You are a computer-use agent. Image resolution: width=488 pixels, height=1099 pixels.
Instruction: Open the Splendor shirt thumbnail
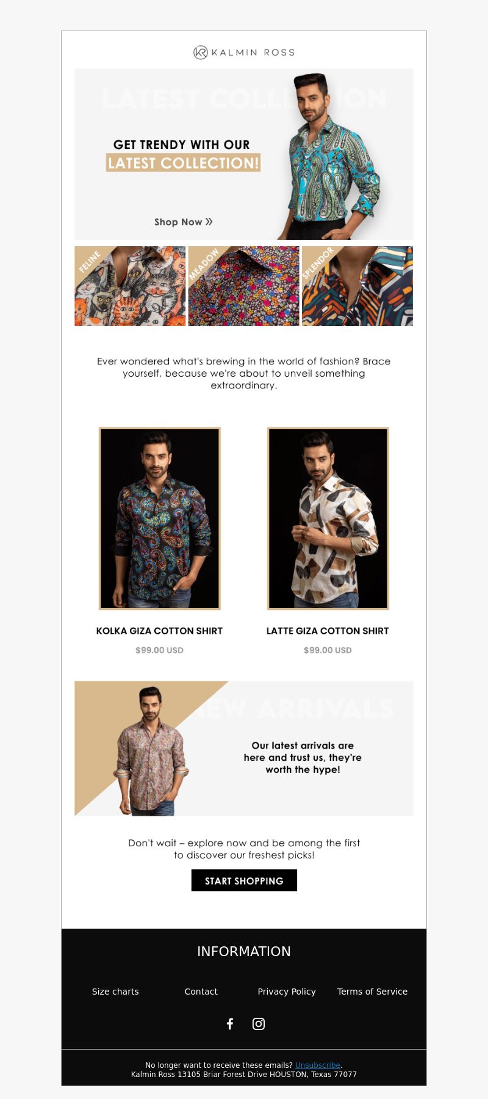coord(357,286)
